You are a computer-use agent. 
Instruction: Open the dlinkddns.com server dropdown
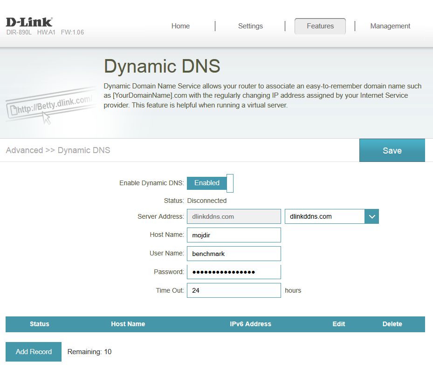coord(332,216)
